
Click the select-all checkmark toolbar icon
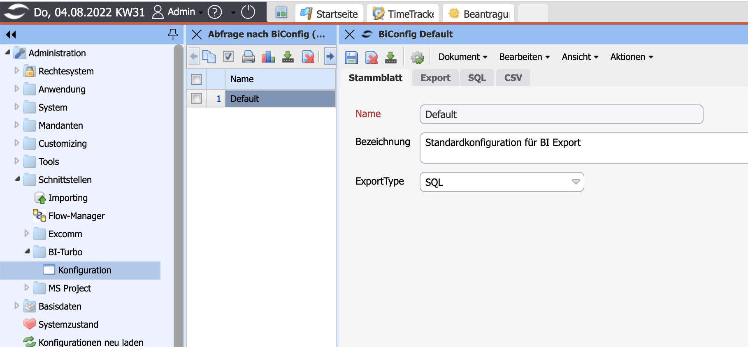tap(228, 57)
